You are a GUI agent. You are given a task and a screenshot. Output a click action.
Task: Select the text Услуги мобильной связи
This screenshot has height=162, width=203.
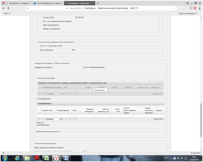tap(94, 67)
